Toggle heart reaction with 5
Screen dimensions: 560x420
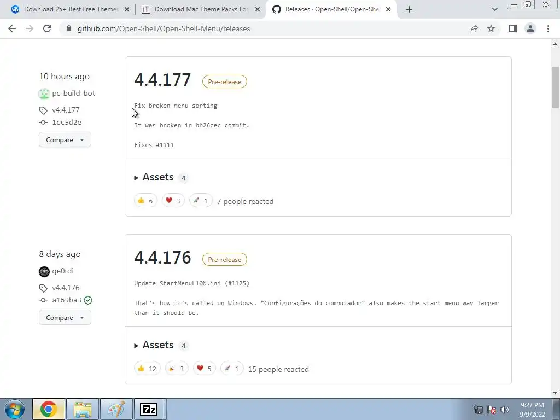[205, 369]
